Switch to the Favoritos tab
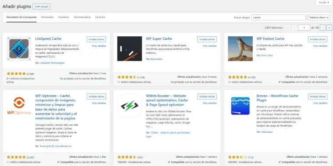The height and width of the screenshot is (166, 333). (100, 17)
